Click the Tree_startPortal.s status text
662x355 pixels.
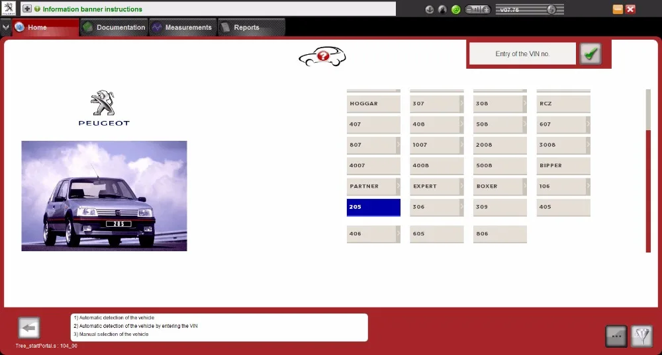pyautogui.click(x=46, y=346)
